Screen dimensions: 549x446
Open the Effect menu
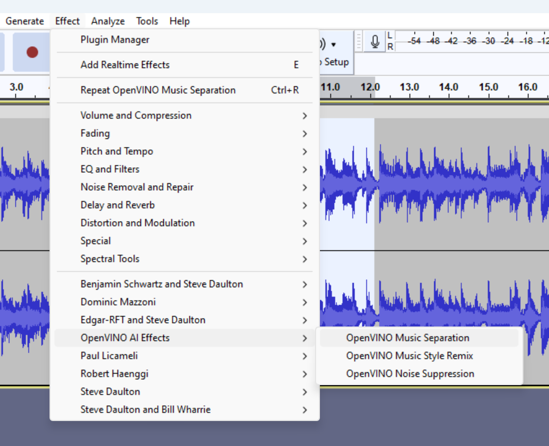point(67,21)
